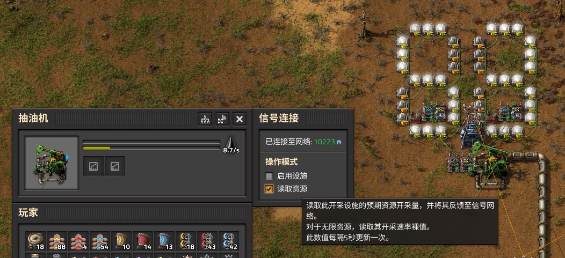The height and width of the screenshot is (258, 565).
Task: Pick yellow underground belt stack of 10
Action: 121,241
